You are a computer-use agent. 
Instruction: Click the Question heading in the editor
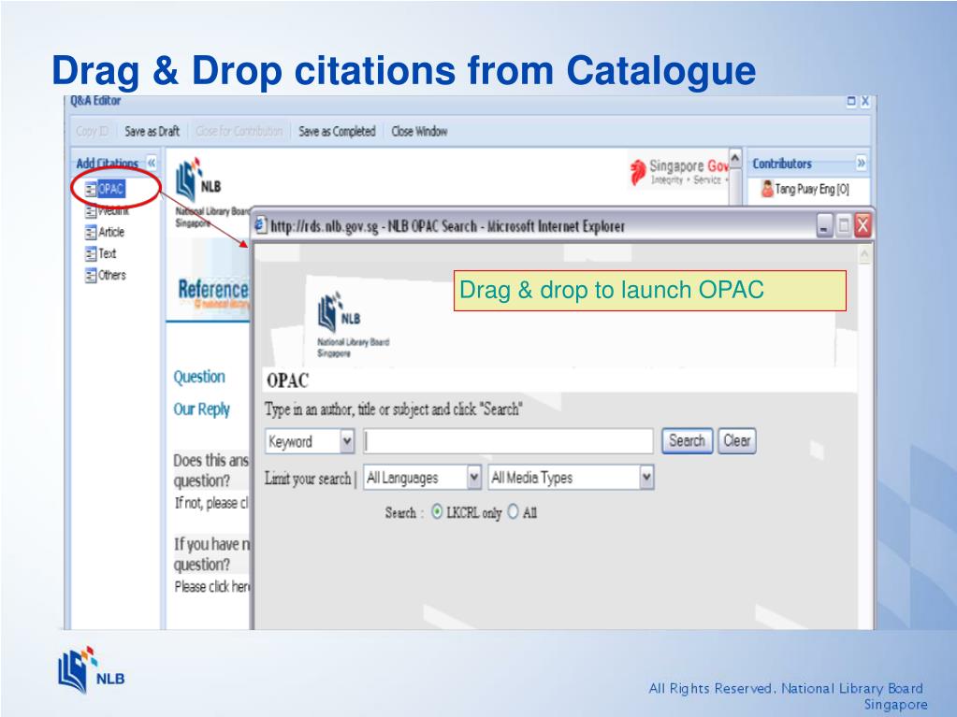199,377
